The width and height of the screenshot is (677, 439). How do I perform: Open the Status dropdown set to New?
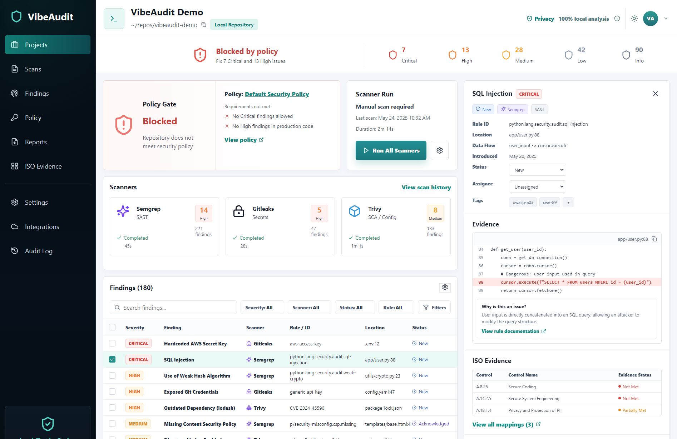538,170
